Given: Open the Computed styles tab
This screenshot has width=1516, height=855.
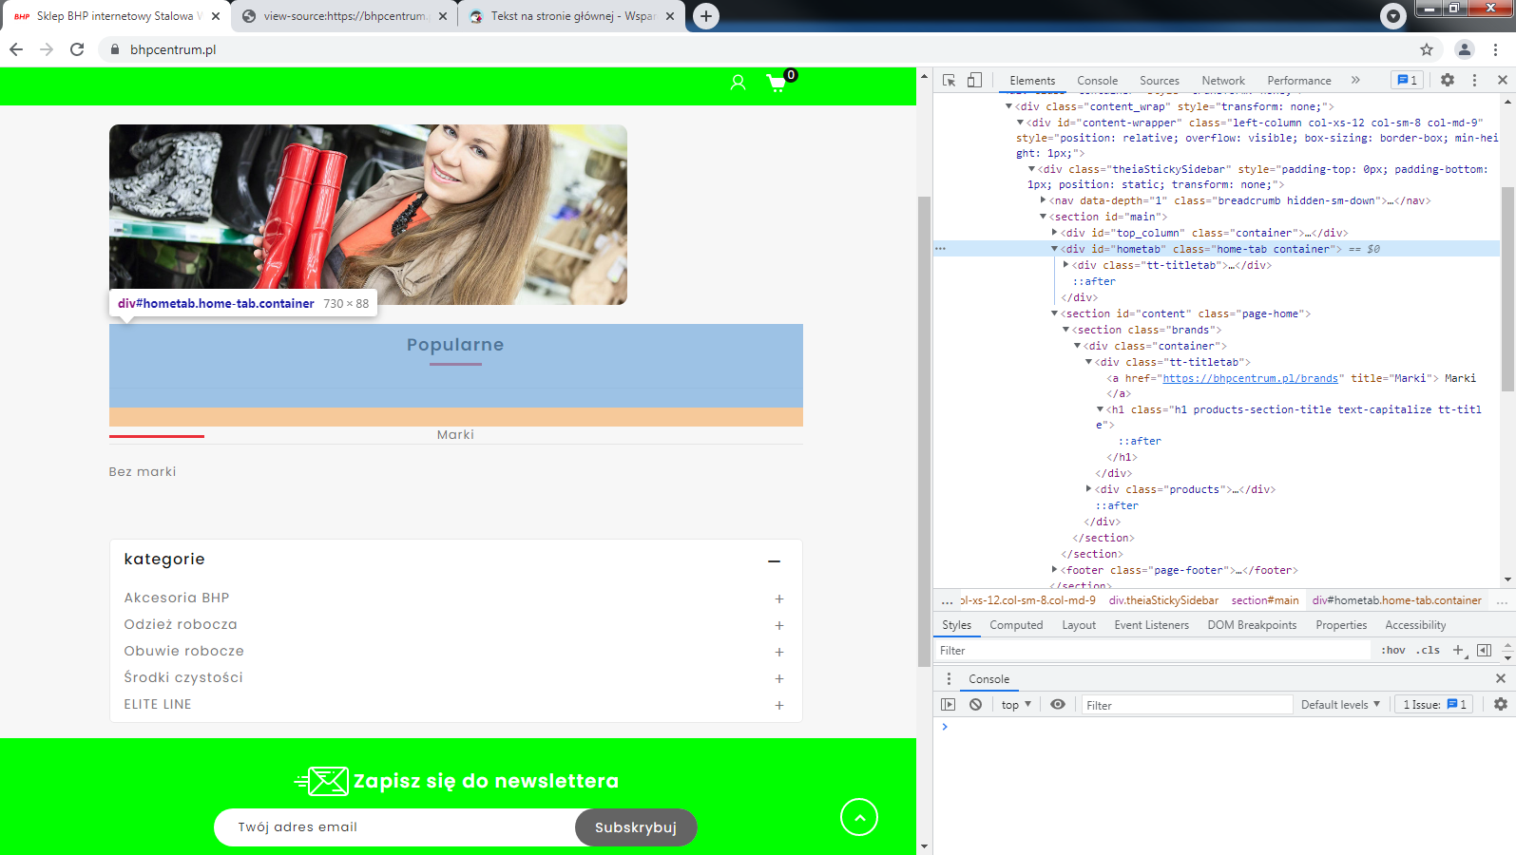Looking at the screenshot, I should (x=1015, y=625).
